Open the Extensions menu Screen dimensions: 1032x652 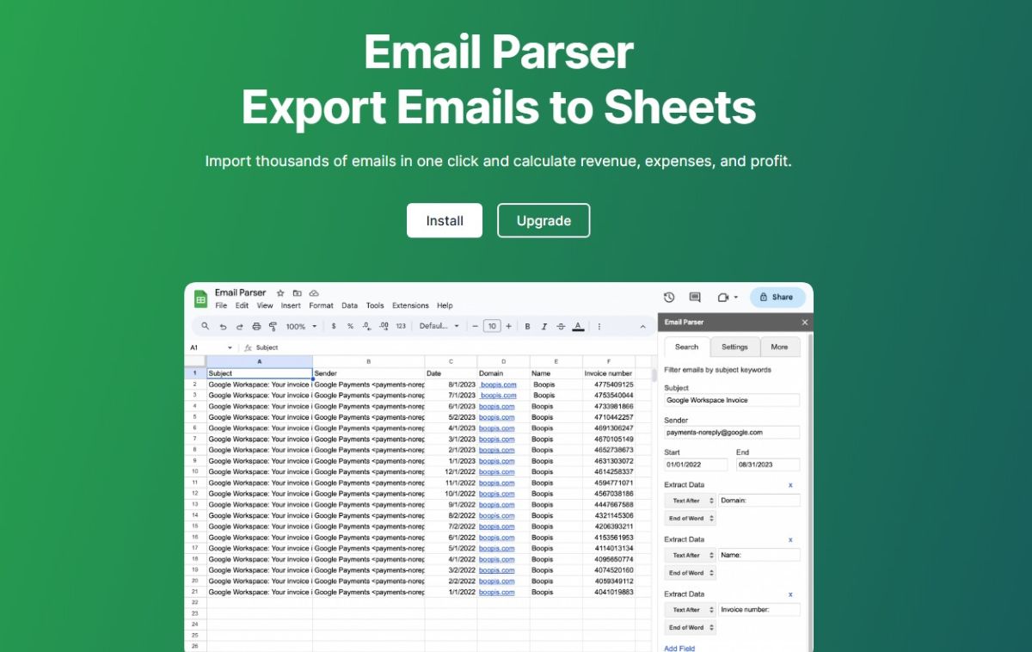pos(410,305)
